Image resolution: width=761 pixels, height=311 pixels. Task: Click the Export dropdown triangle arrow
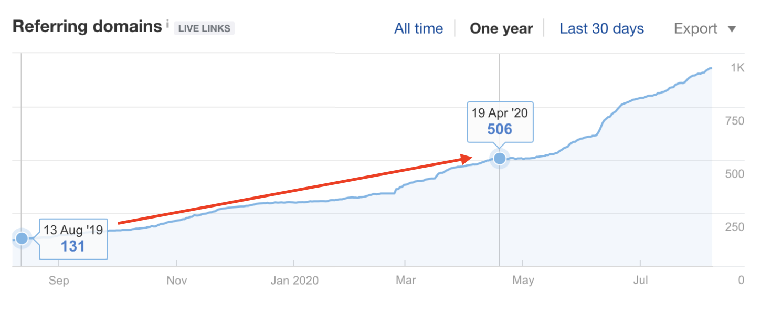click(732, 29)
